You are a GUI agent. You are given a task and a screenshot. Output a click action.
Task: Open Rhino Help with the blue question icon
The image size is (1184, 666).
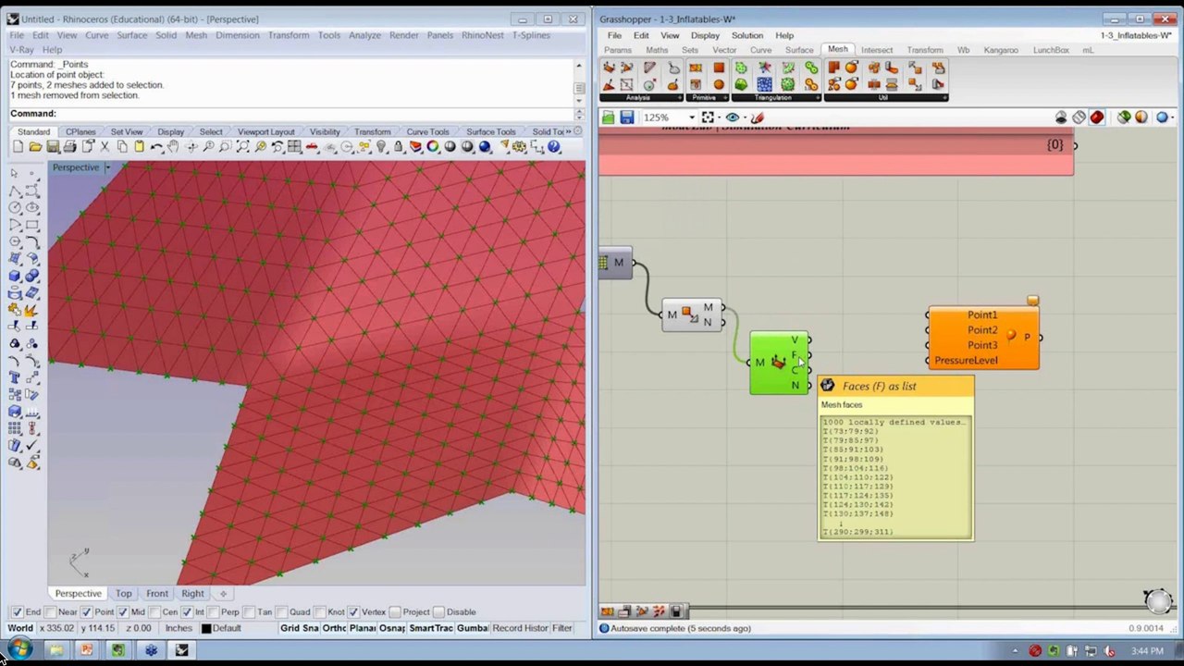(x=553, y=147)
